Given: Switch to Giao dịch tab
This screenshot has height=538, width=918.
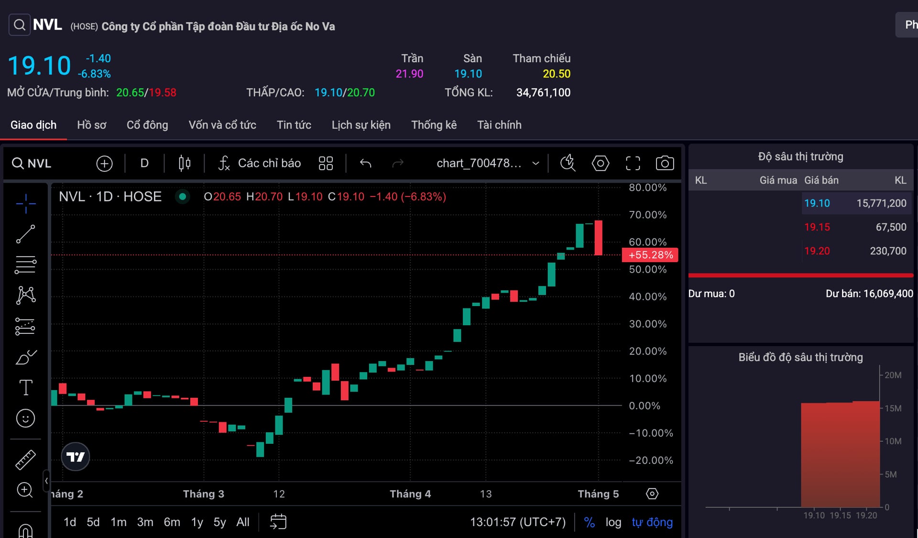Looking at the screenshot, I should [33, 125].
